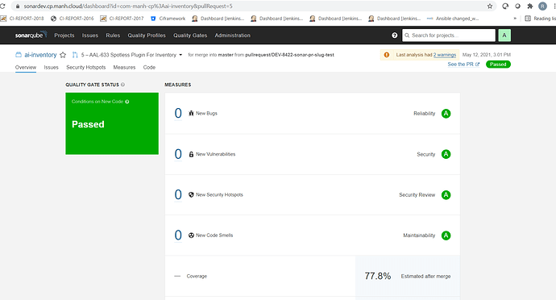
Task: Open the New Vulnerabilities count 0
Action: tap(178, 154)
